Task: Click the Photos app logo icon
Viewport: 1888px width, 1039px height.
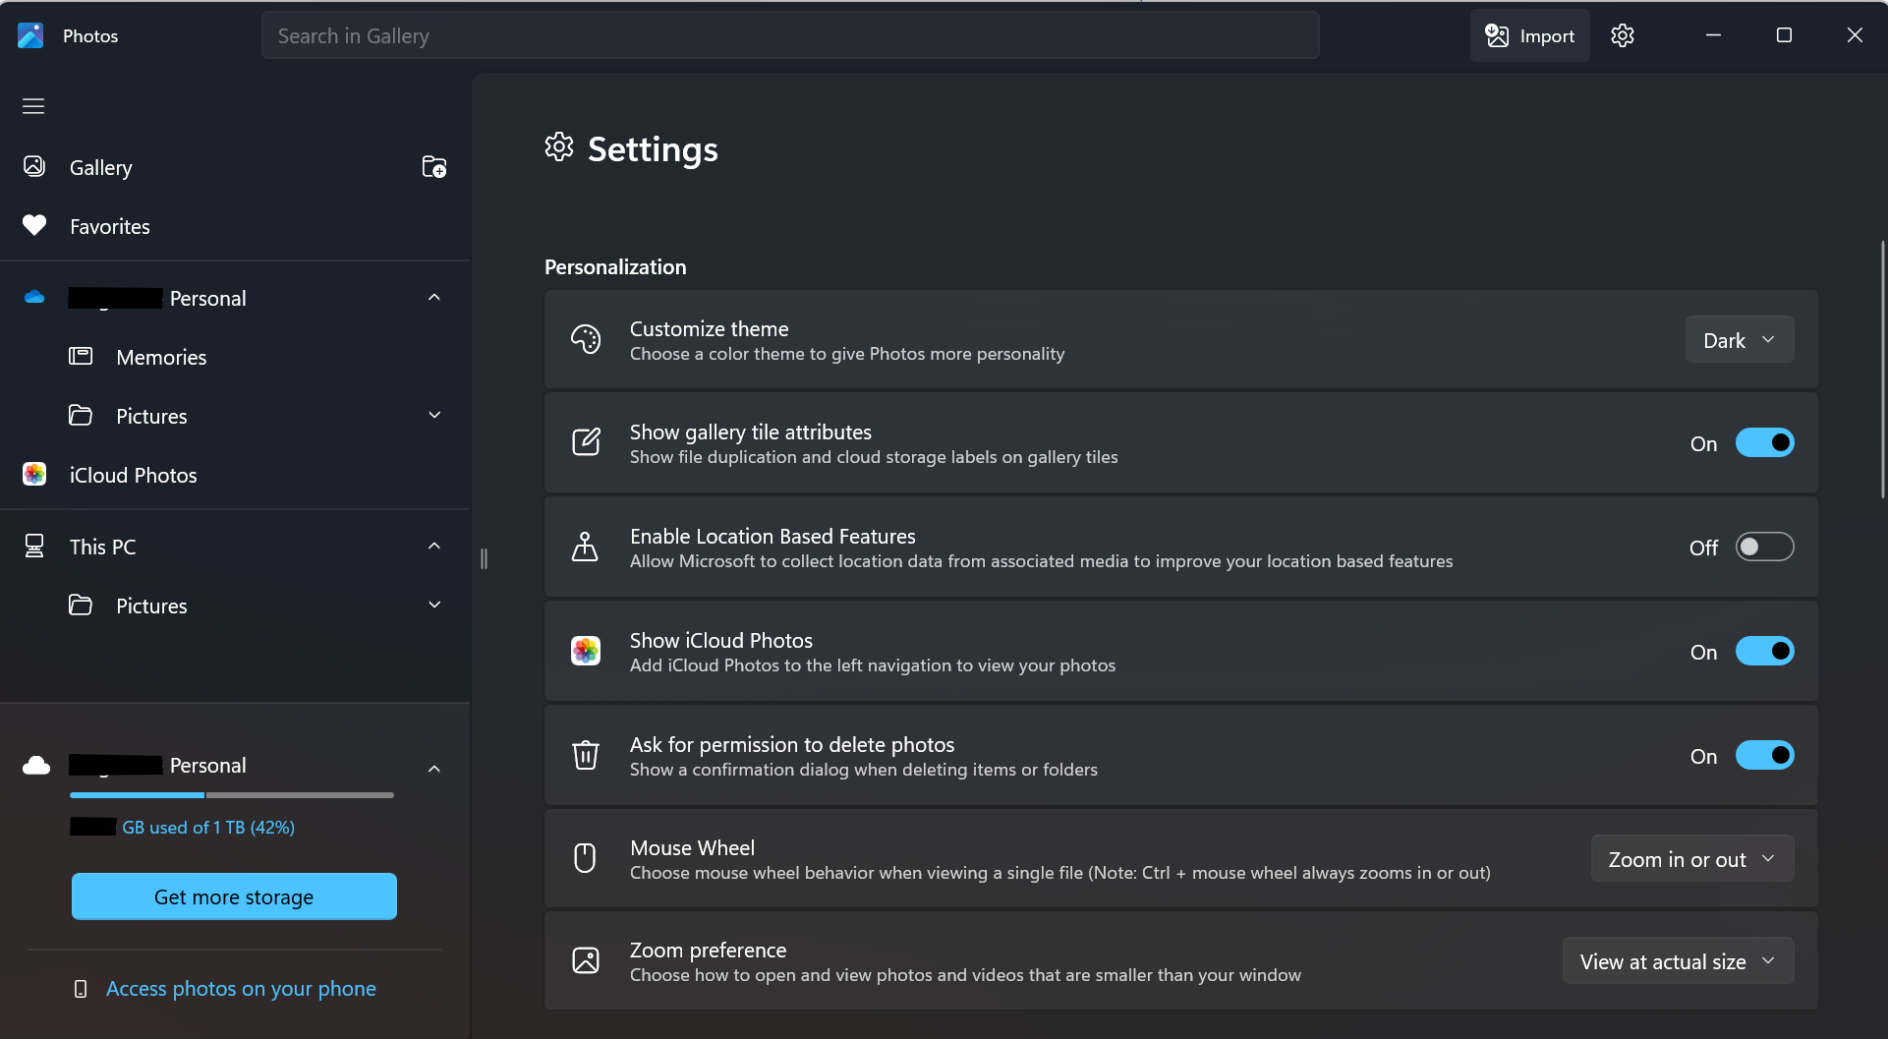Action: tap(30, 35)
